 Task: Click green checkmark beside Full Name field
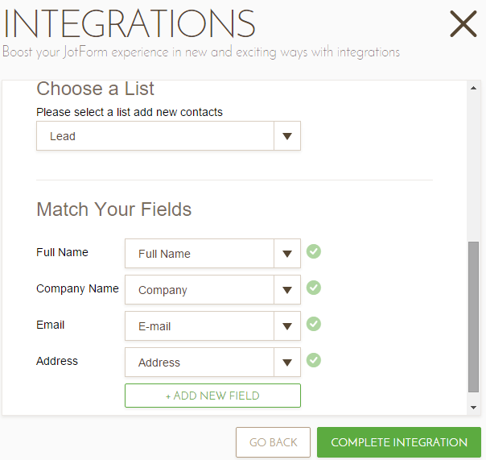[x=314, y=251]
